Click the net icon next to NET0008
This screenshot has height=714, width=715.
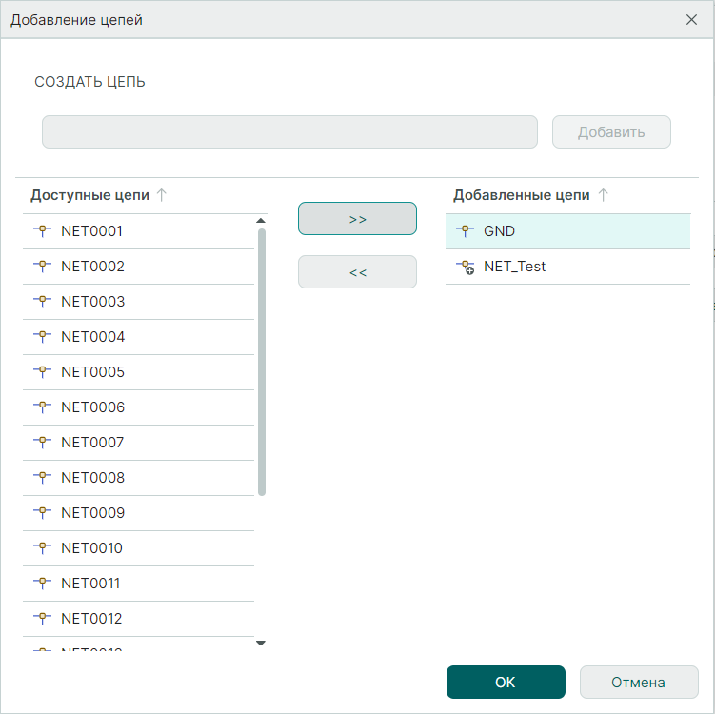point(41,477)
